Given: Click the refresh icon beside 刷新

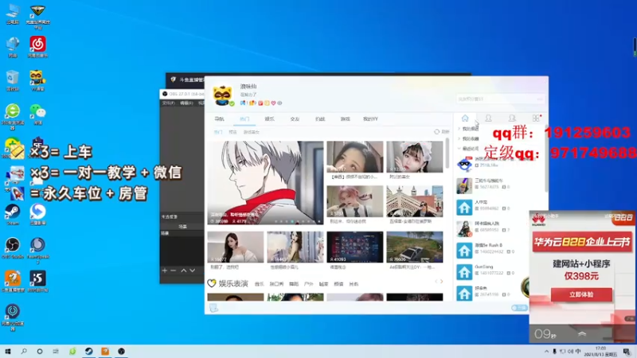Looking at the screenshot, I should [x=436, y=131].
